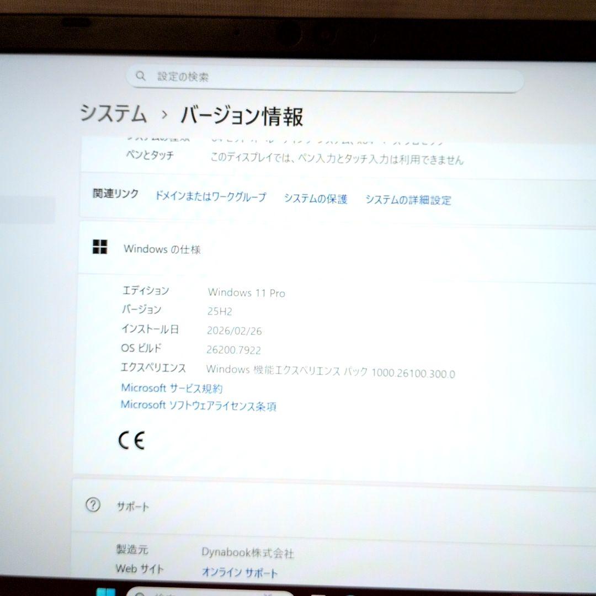Click the 製造元 label
The width and height of the screenshot is (596, 596).
point(132,549)
